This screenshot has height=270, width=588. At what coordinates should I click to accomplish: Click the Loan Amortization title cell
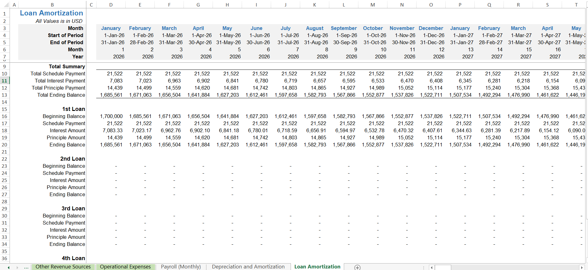[x=52, y=13]
